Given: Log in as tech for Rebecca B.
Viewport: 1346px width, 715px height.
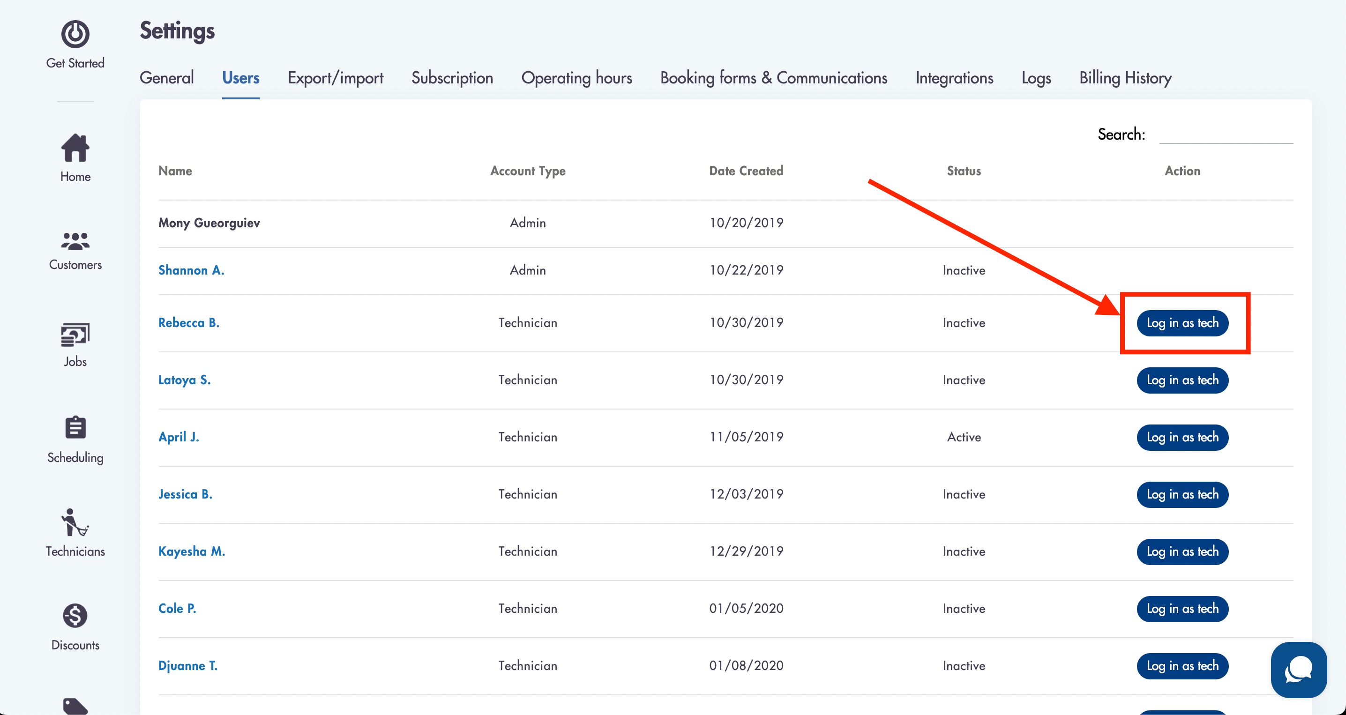Looking at the screenshot, I should 1182,323.
